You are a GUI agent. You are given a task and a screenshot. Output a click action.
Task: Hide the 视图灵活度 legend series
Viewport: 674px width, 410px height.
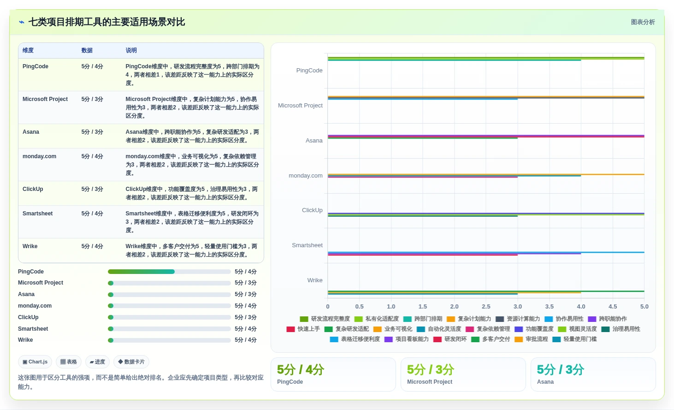pyautogui.click(x=577, y=329)
